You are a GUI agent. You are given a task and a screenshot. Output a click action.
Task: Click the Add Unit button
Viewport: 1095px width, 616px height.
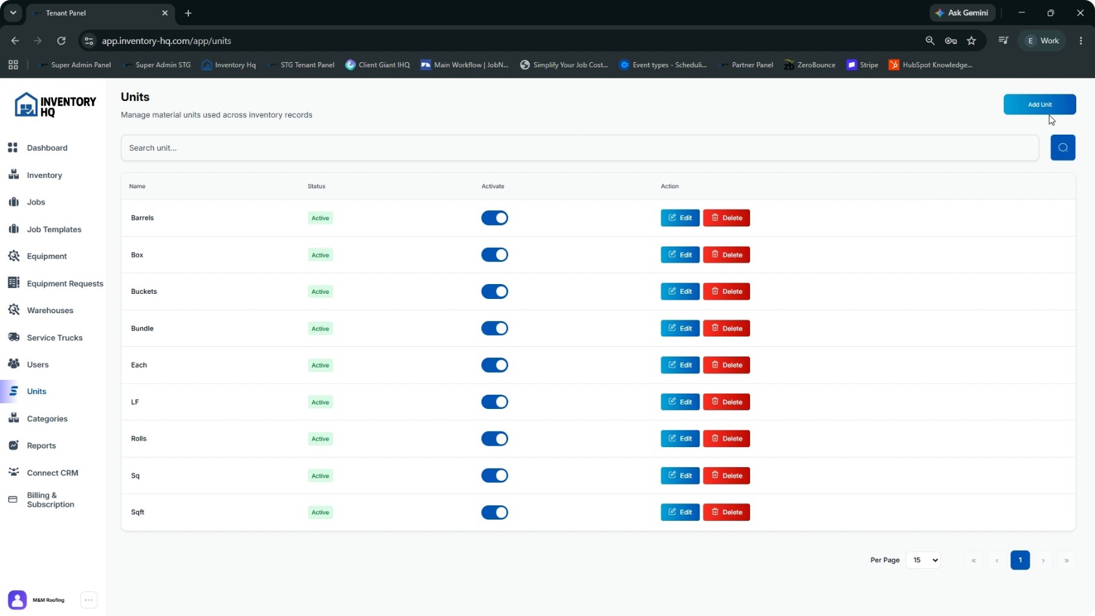(1039, 104)
